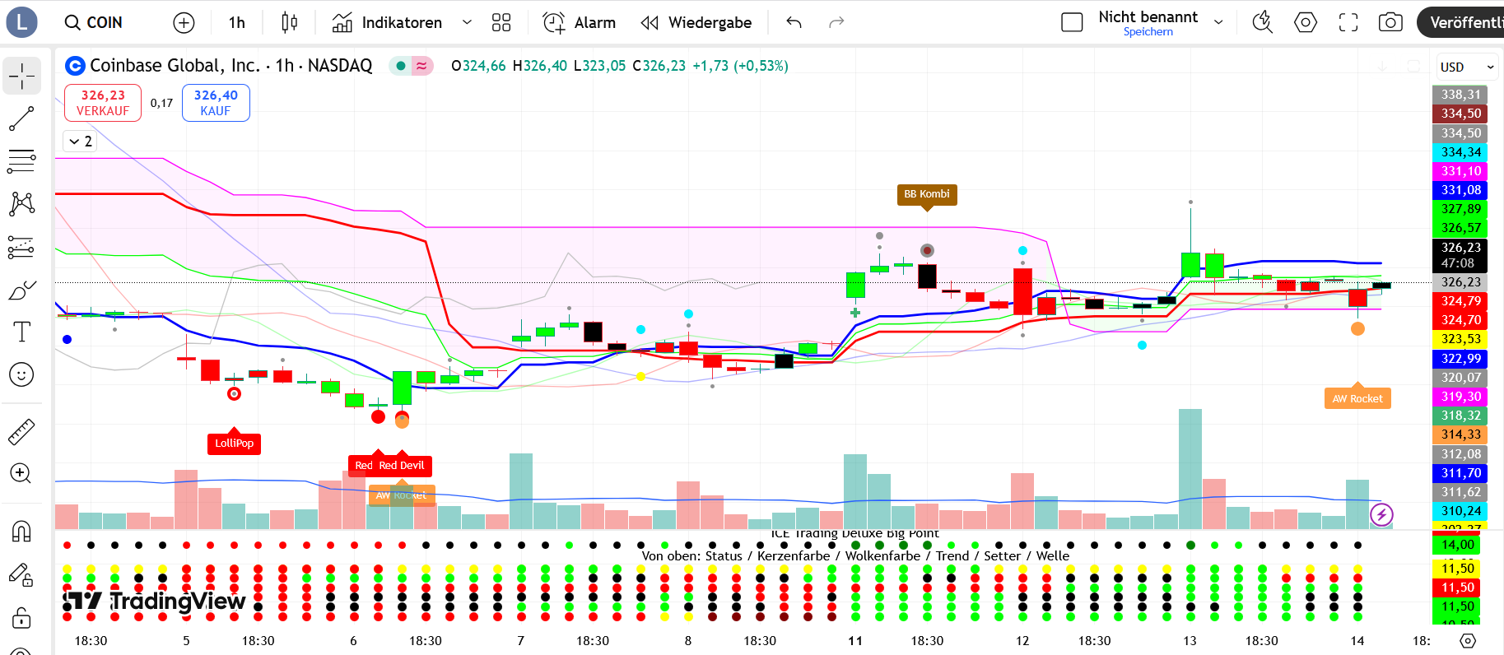The width and height of the screenshot is (1504, 655).
Task: Toggle the lock all drawings icon
Action: tap(21, 617)
